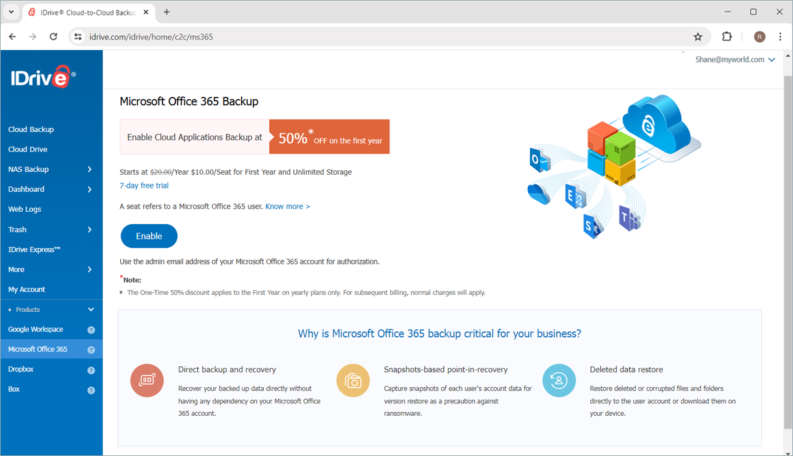Viewport: 793px width, 456px height.
Task: Open the Know more link
Action: click(288, 207)
